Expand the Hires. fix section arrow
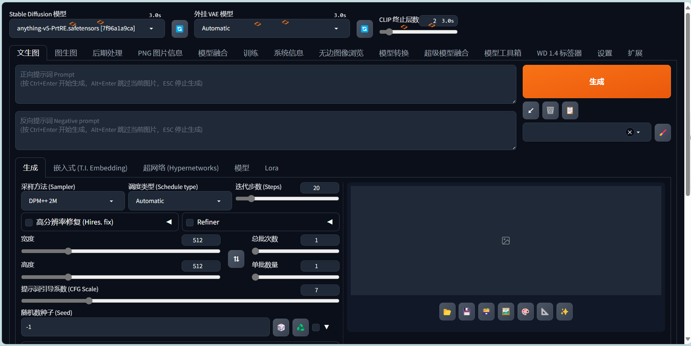This screenshot has width=691, height=346. [x=169, y=222]
